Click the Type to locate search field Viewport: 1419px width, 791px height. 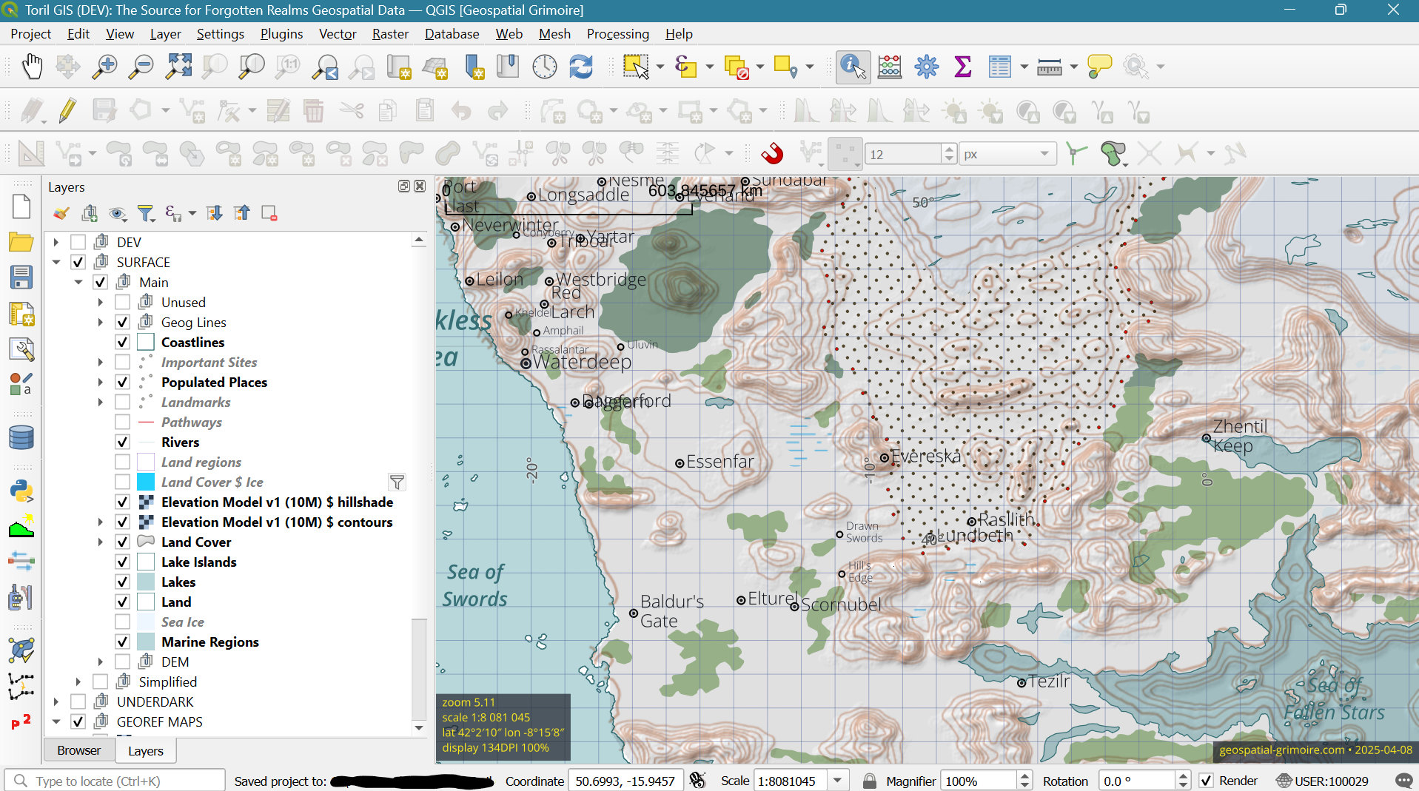point(115,781)
